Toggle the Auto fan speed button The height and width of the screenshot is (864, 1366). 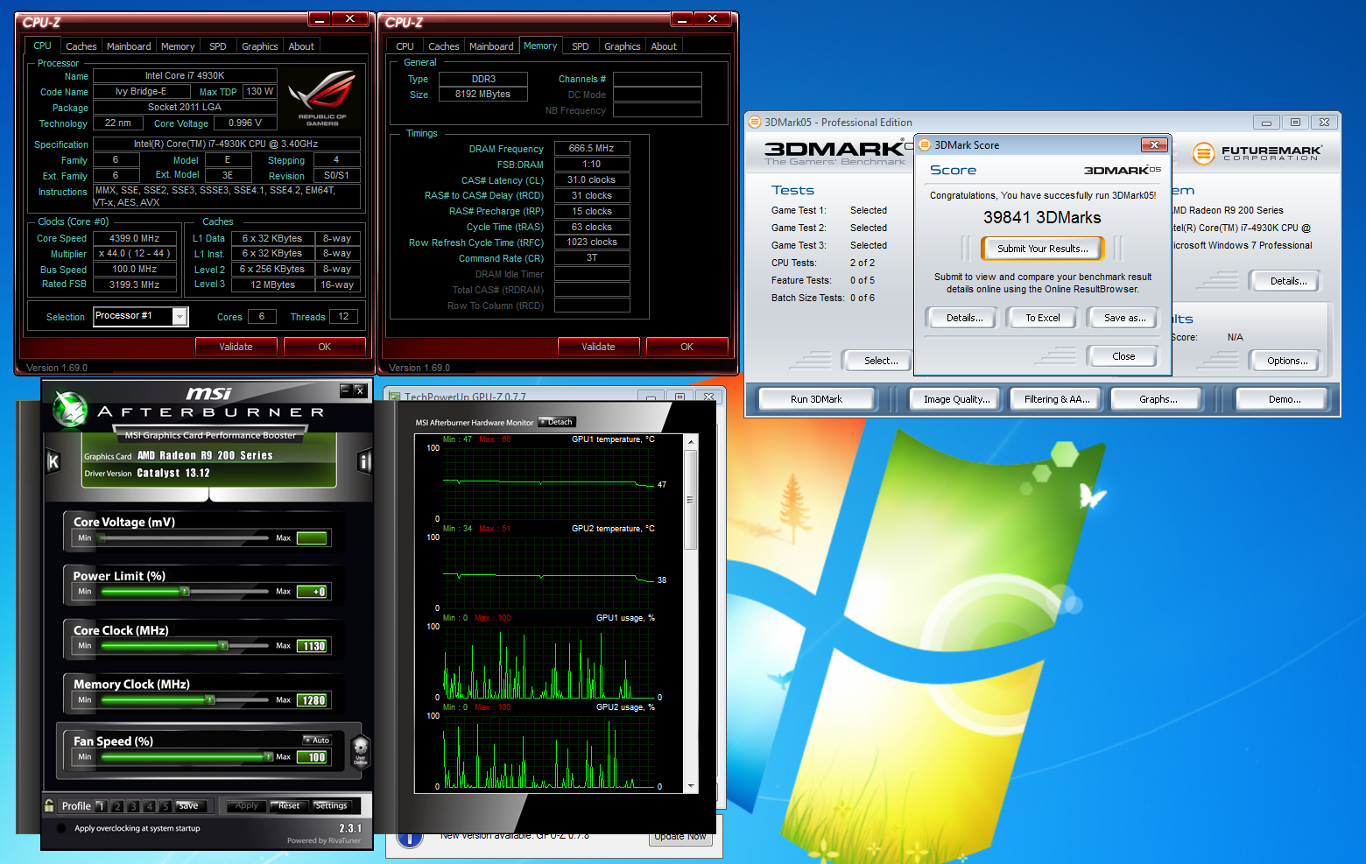(317, 740)
